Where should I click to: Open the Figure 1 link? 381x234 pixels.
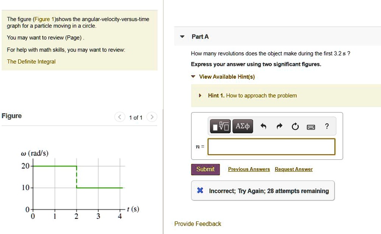point(44,19)
